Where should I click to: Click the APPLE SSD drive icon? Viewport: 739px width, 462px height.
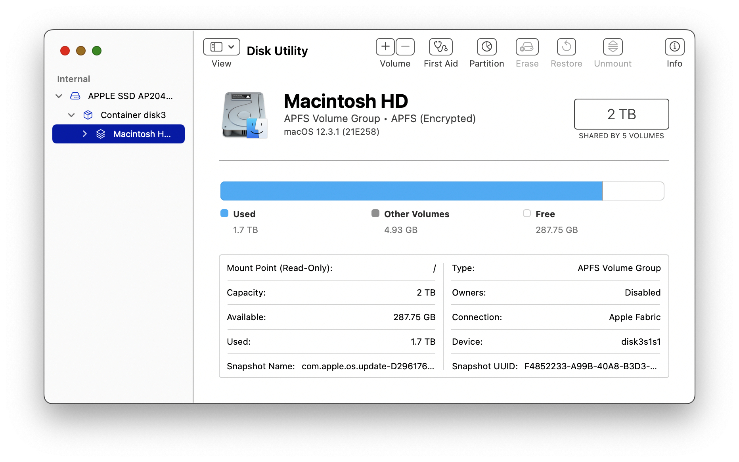75,96
